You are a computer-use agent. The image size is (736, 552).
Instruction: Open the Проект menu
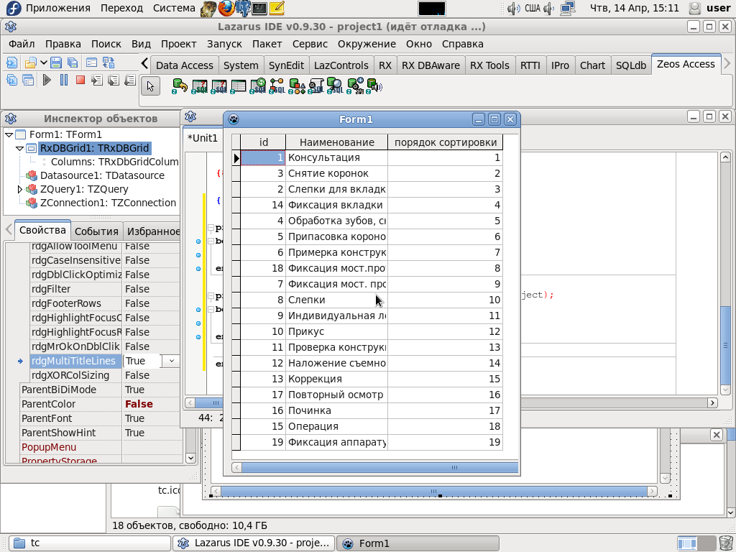tap(178, 44)
